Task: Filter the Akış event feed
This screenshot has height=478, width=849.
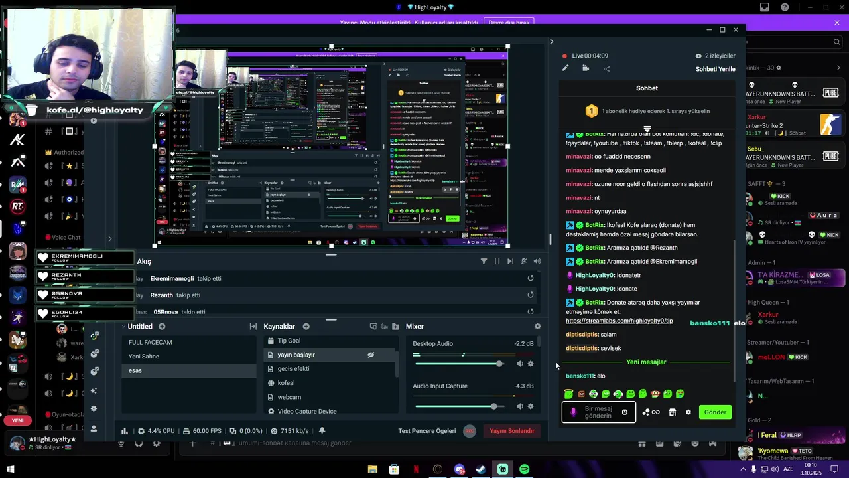Action: 484,262
